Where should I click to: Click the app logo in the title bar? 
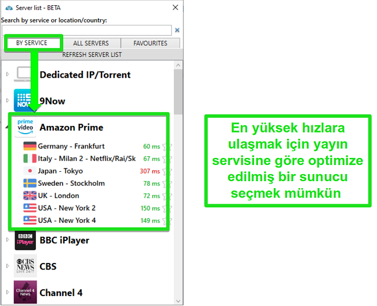coord(9,8)
